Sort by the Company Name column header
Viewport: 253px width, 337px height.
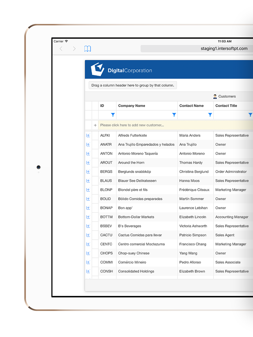tap(132, 106)
